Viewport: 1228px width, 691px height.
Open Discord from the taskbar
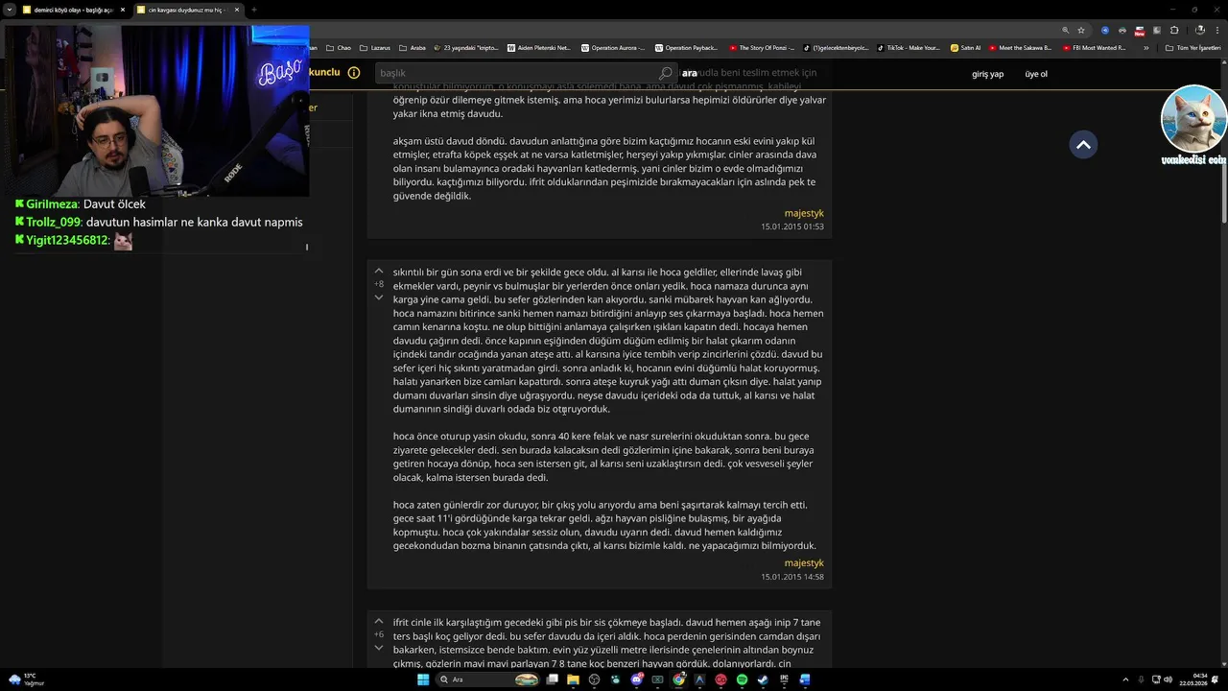[637, 679]
